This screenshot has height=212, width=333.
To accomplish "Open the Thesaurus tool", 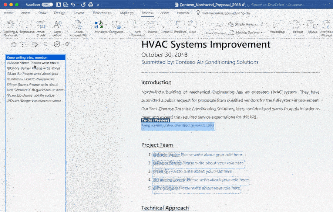I will pyautogui.click(x=27, y=27).
